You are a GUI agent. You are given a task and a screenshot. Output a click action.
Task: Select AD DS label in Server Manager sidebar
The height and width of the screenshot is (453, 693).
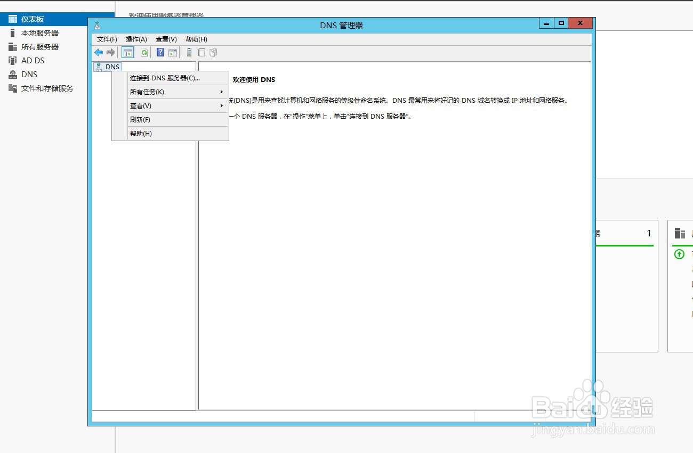(x=33, y=61)
